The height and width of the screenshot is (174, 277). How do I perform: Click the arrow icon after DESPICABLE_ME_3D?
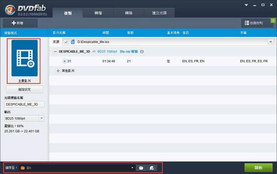coord(94,51)
